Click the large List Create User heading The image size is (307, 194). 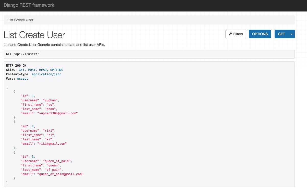pyautogui.click(x=34, y=35)
